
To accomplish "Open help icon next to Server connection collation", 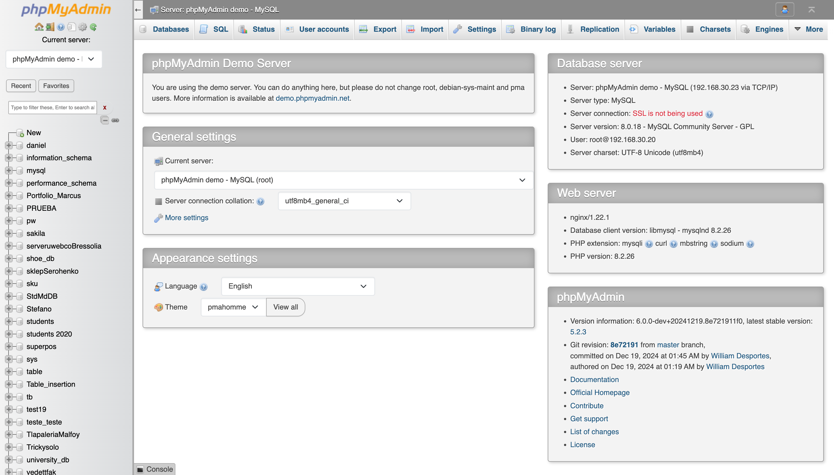I will click(x=260, y=201).
